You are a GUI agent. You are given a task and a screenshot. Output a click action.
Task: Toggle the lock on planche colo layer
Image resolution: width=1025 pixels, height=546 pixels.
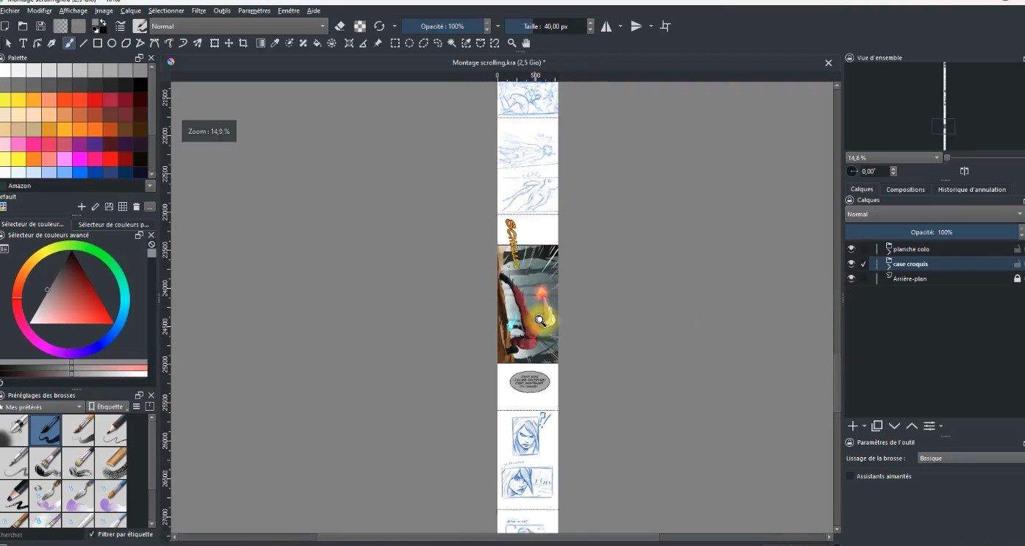click(x=1017, y=248)
